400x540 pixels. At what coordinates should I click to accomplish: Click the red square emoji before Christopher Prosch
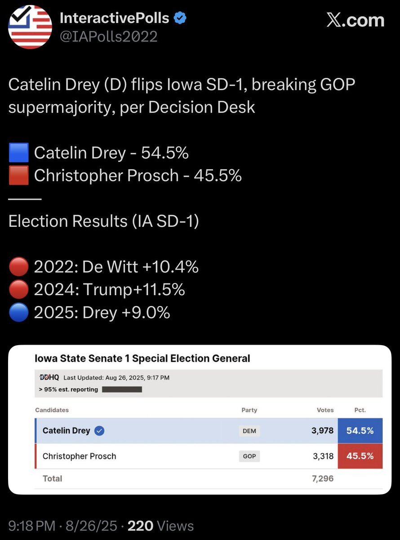pos(19,175)
